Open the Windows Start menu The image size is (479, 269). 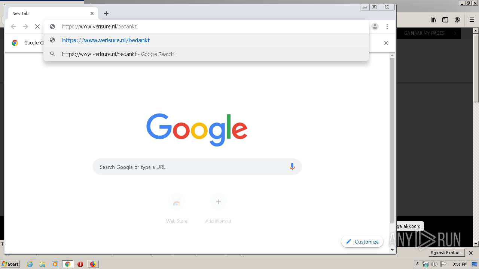click(10, 264)
